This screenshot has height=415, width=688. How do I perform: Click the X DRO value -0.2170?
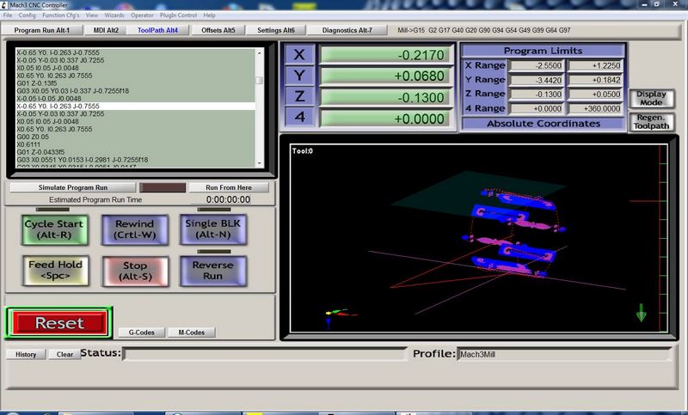click(386, 55)
